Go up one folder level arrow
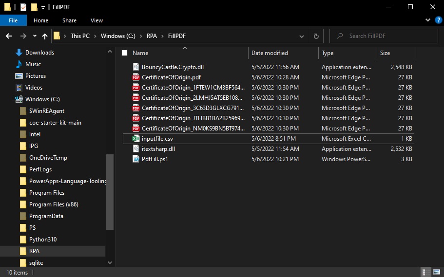Viewport: 444px width, 277px height. click(x=45, y=36)
